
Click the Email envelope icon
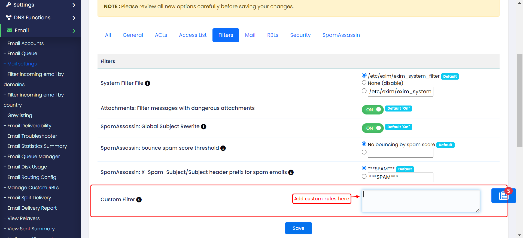10,30
